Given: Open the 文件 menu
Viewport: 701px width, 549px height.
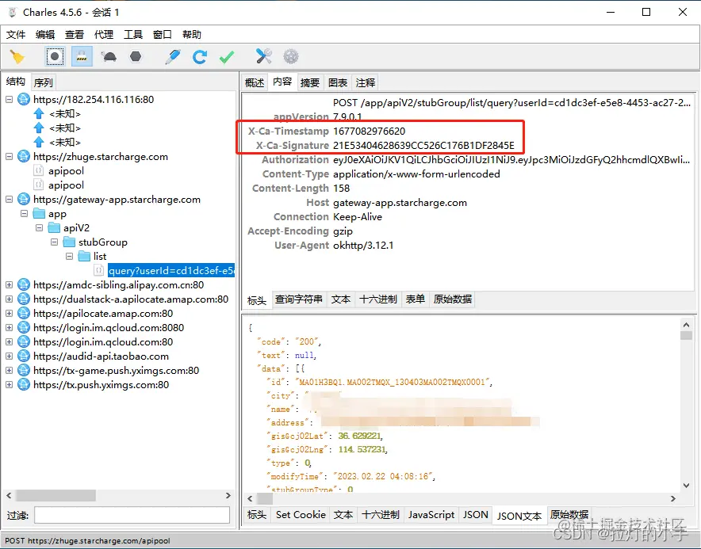Looking at the screenshot, I should [x=16, y=34].
